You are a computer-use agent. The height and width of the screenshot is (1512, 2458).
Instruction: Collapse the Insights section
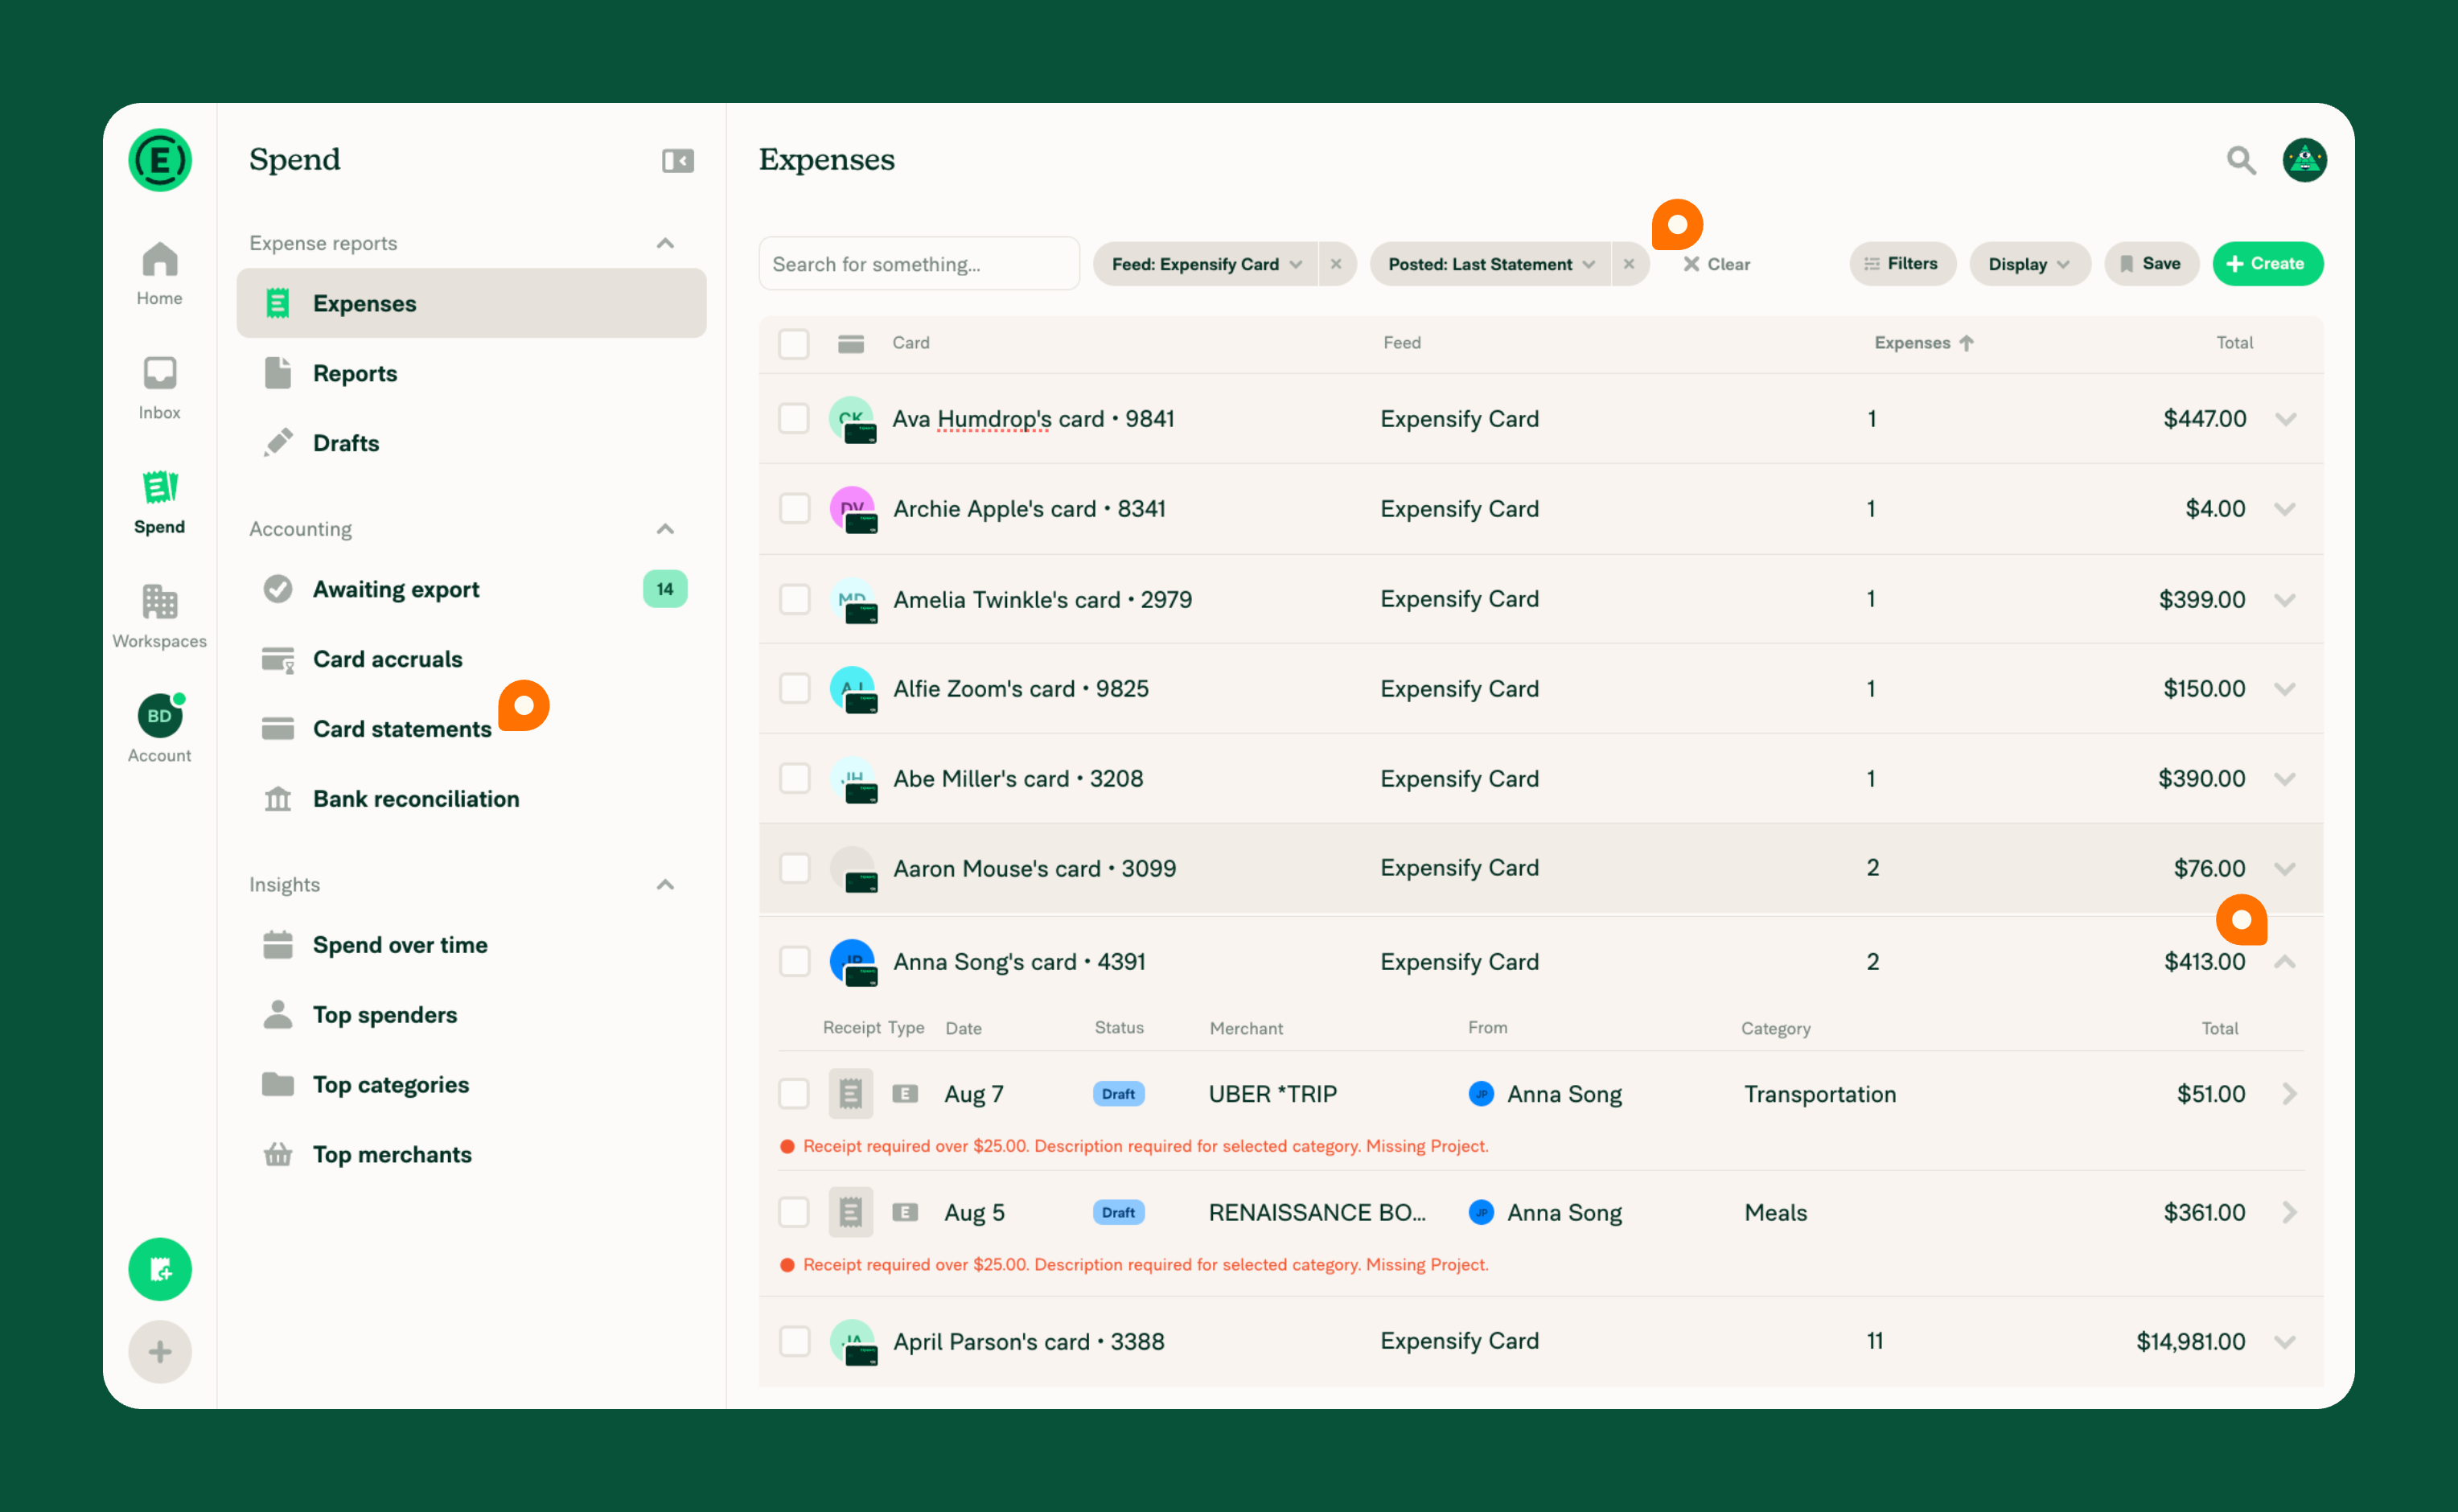point(665,885)
